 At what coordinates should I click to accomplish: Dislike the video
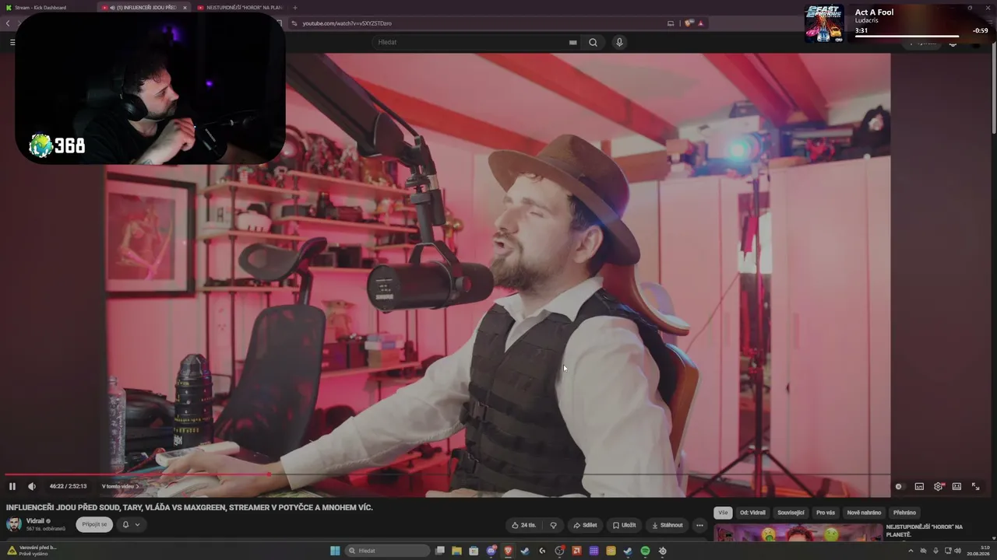point(553,525)
